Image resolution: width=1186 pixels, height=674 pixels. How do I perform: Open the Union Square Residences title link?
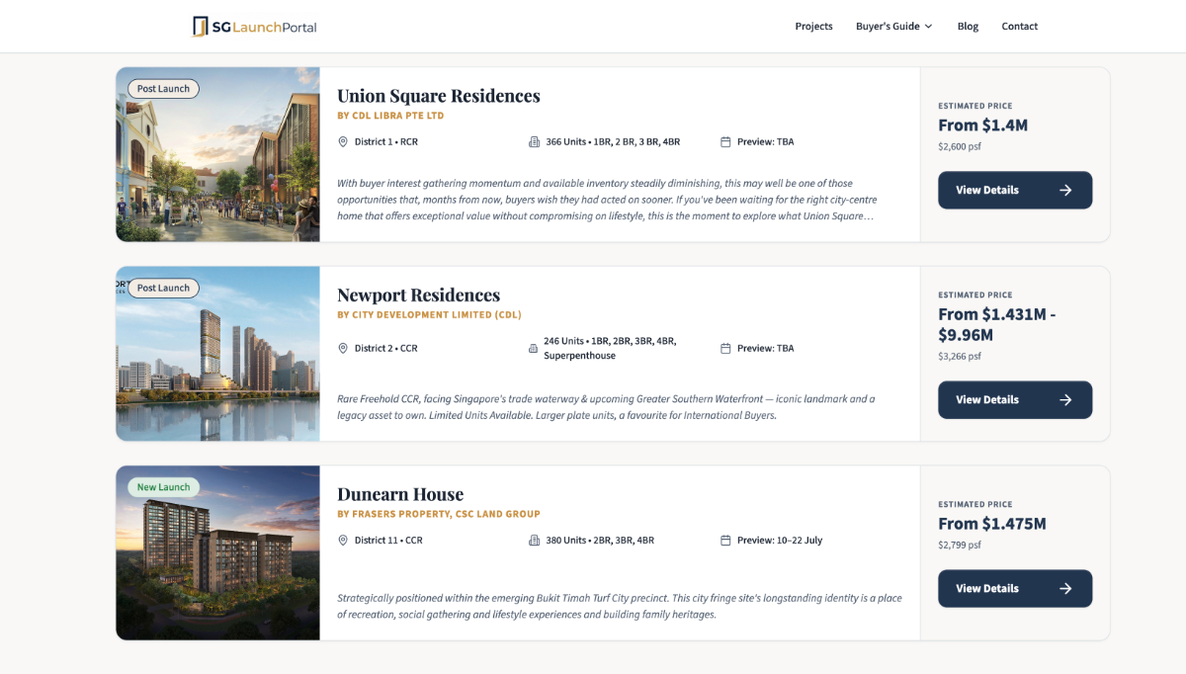point(439,96)
